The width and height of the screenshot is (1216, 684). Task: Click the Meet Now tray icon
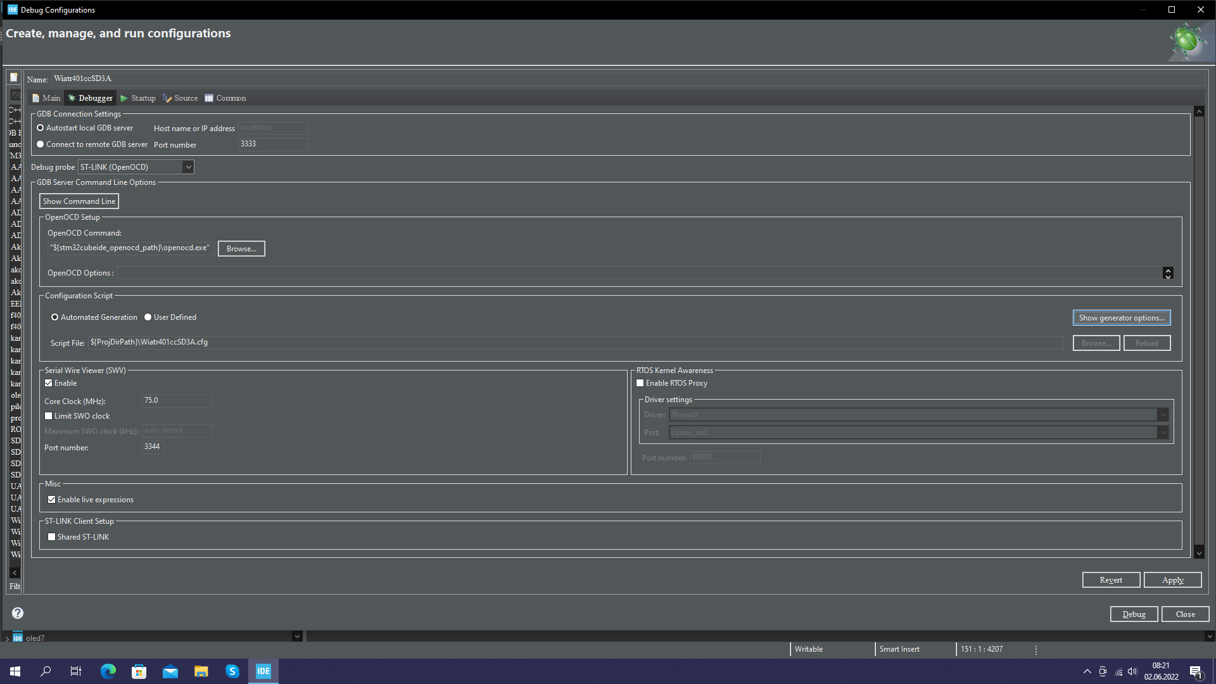click(1103, 671)
